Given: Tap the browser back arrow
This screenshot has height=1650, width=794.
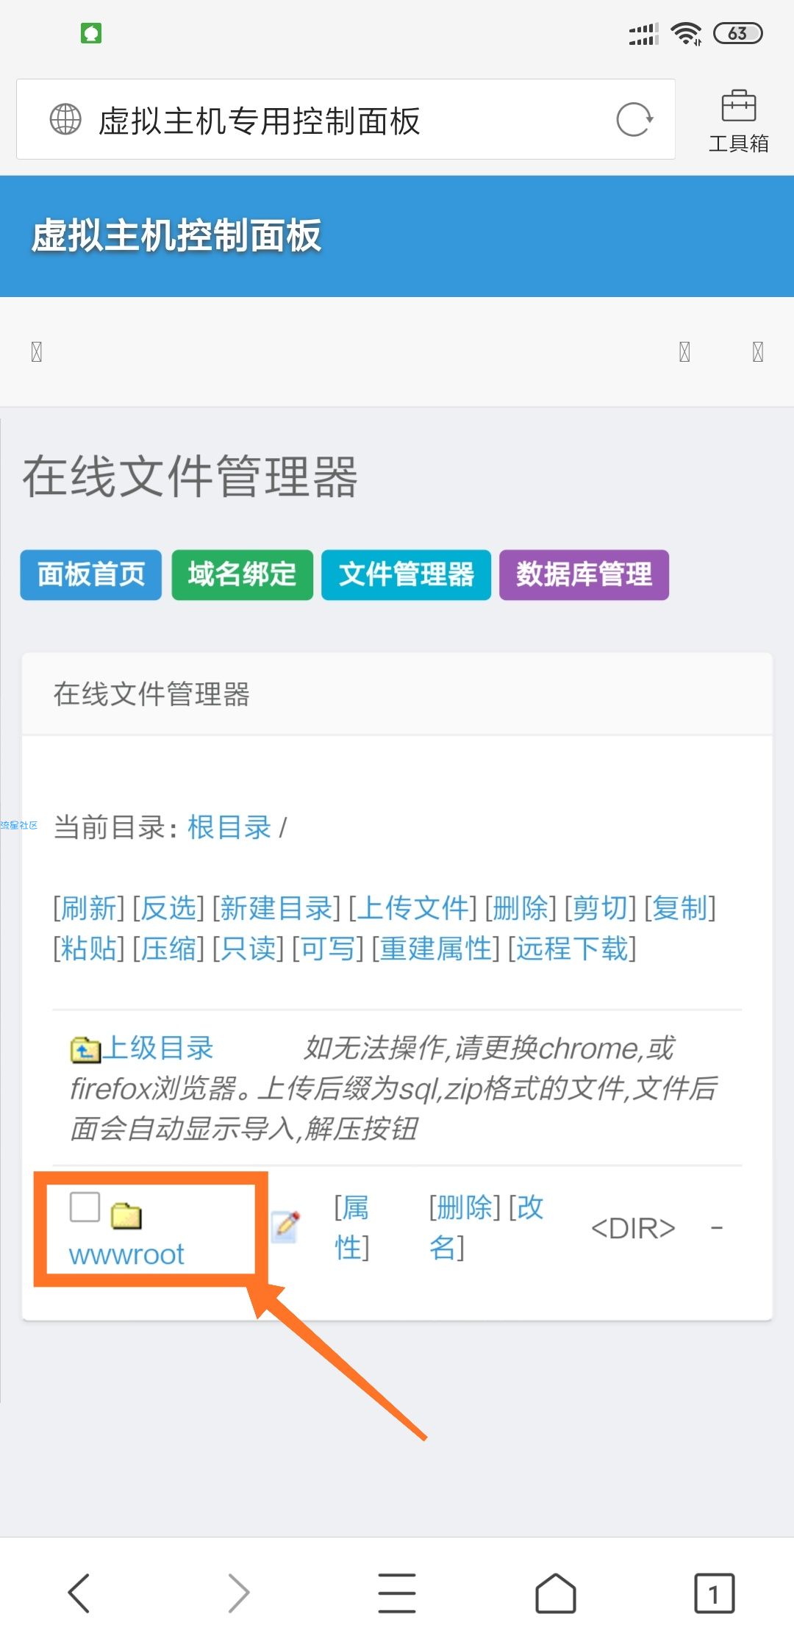Looking at the screenshot, I should (x=79, y=1593).
